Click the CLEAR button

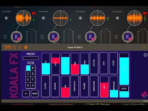(124, 88)
